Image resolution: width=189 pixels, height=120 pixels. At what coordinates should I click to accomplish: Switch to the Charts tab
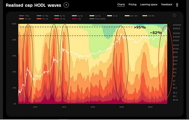tap(121, 5)
